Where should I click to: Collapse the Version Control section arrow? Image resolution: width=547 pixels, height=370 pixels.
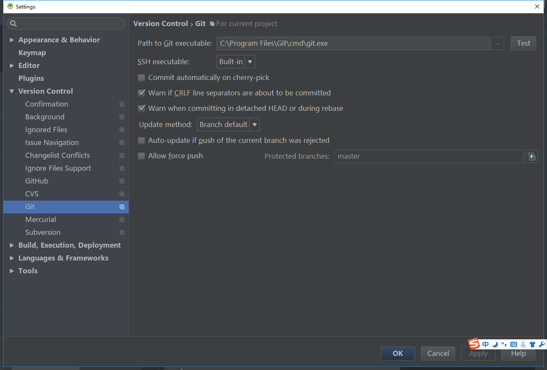pyautogui.click(x=12, y=91)
